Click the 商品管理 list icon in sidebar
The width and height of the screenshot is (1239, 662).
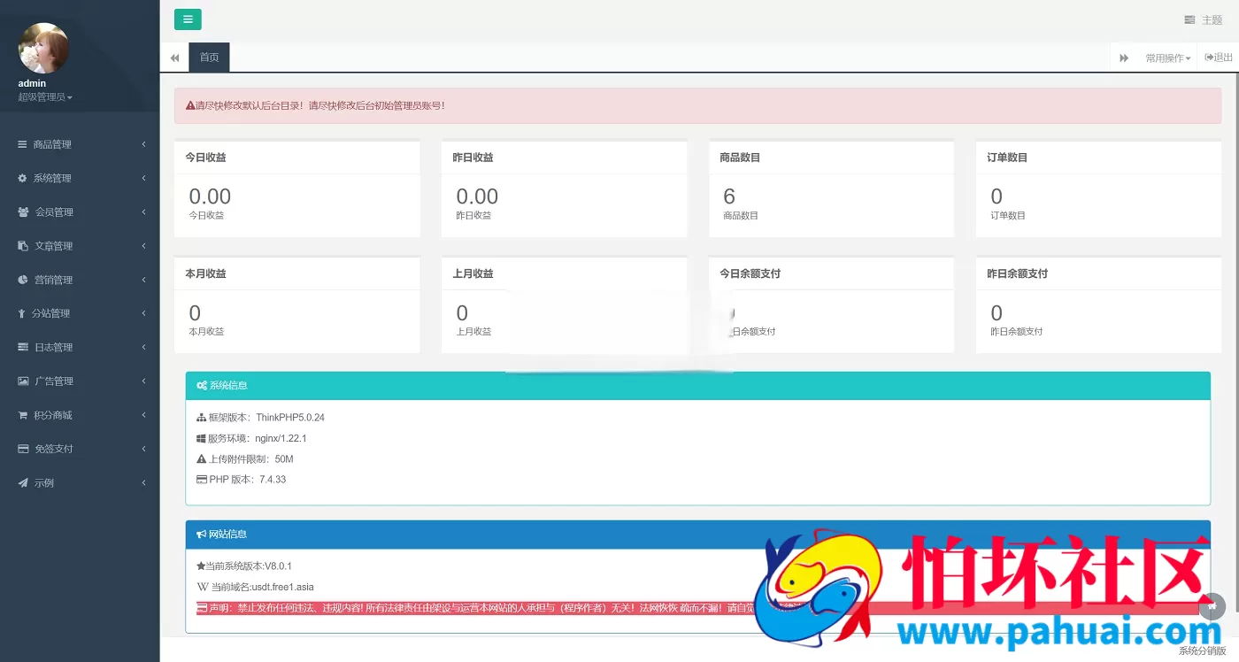click(22, 144)
